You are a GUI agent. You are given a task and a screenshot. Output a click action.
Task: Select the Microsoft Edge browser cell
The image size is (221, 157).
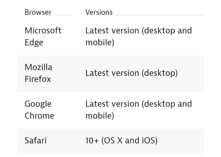43,36
